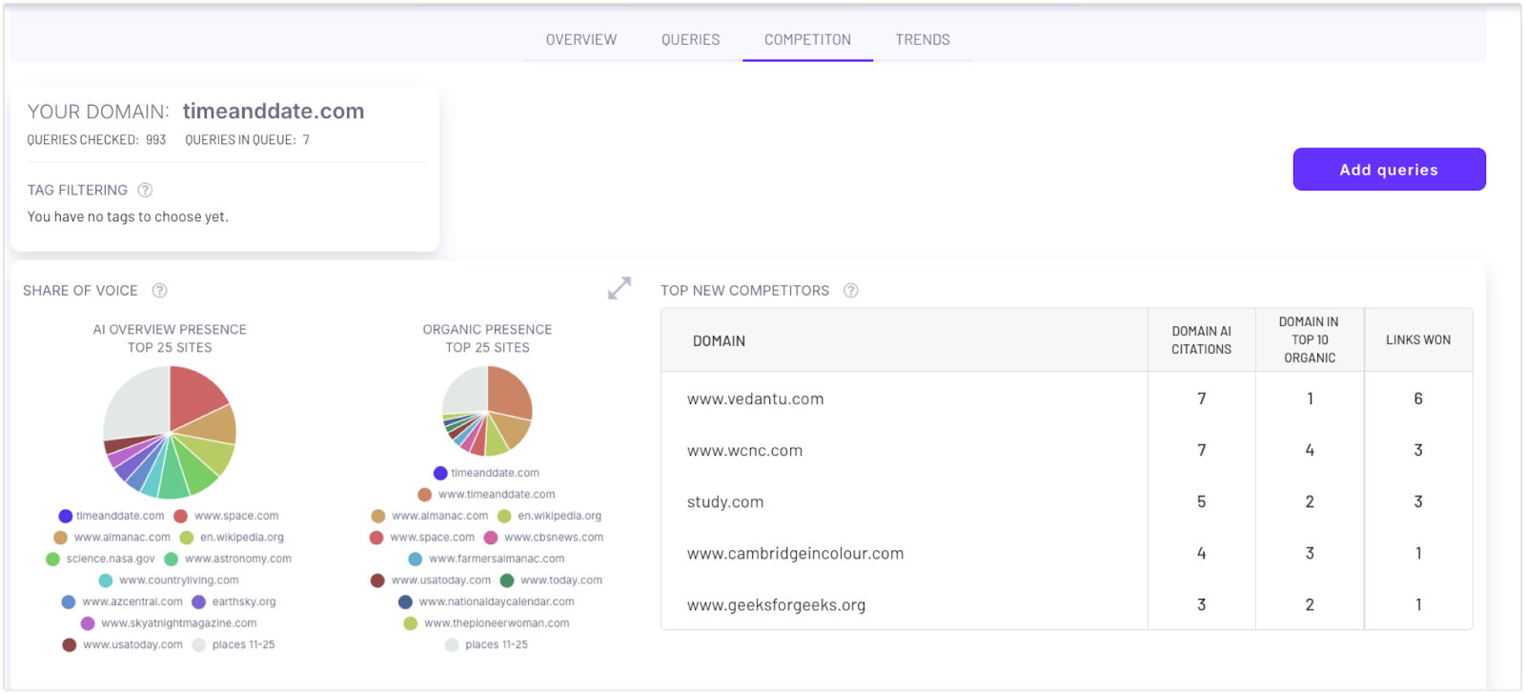
Task: Select the www.azcentral.com legend swatch
Action: pyautogui.click(x=69, y=602)
